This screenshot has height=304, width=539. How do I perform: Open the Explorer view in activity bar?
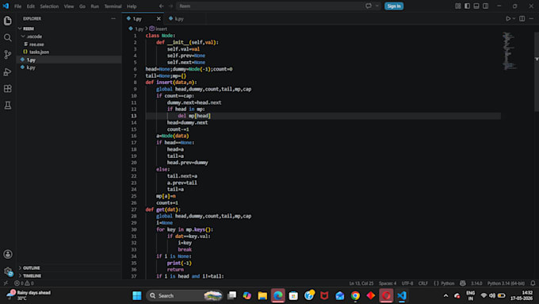point(8,21)
